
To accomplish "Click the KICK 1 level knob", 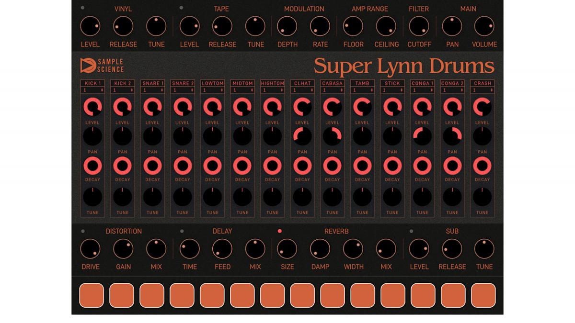I will coord(92,108).
